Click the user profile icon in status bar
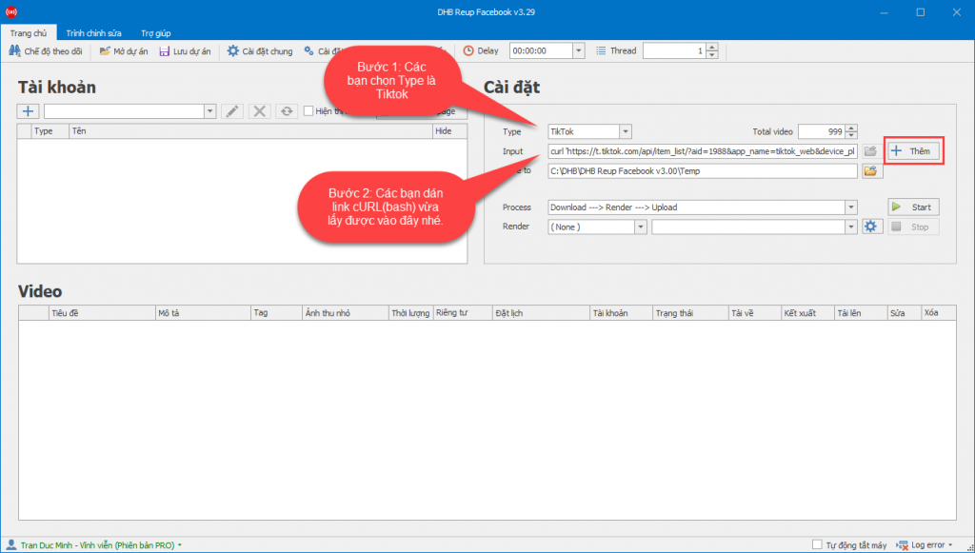 point(10,545)
